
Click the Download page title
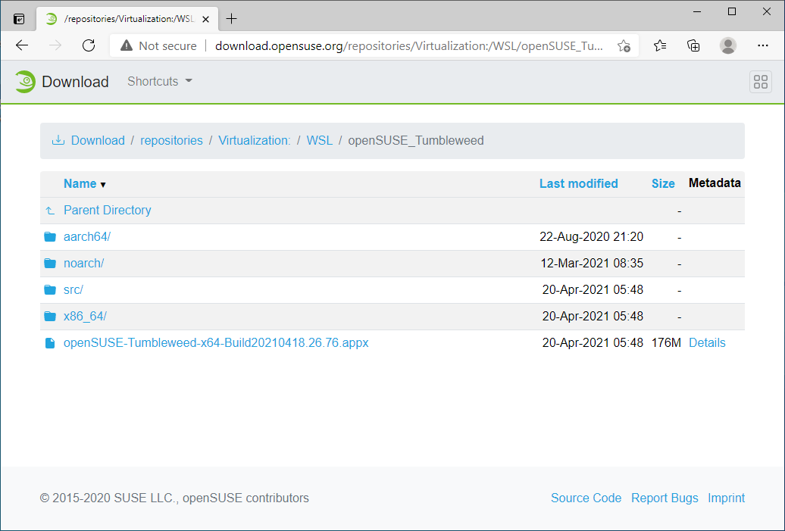point(75,82)
